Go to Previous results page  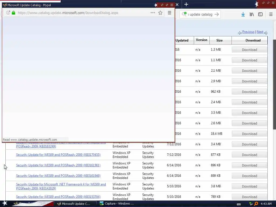pos(248,32)
